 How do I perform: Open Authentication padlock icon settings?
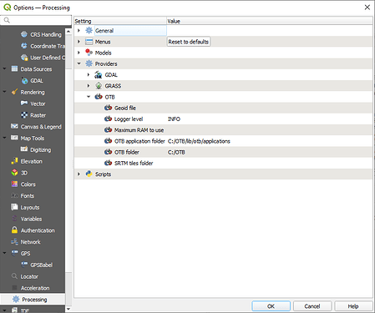click(14, 230)
